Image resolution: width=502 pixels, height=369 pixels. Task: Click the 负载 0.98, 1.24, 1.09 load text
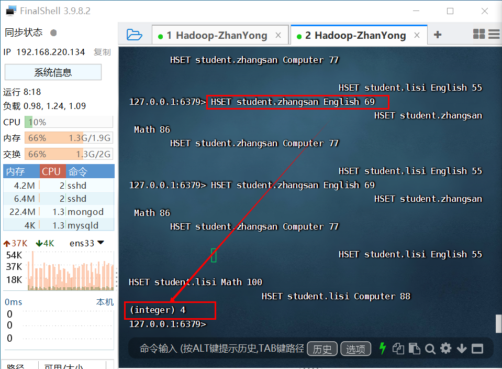click(44, 106)
